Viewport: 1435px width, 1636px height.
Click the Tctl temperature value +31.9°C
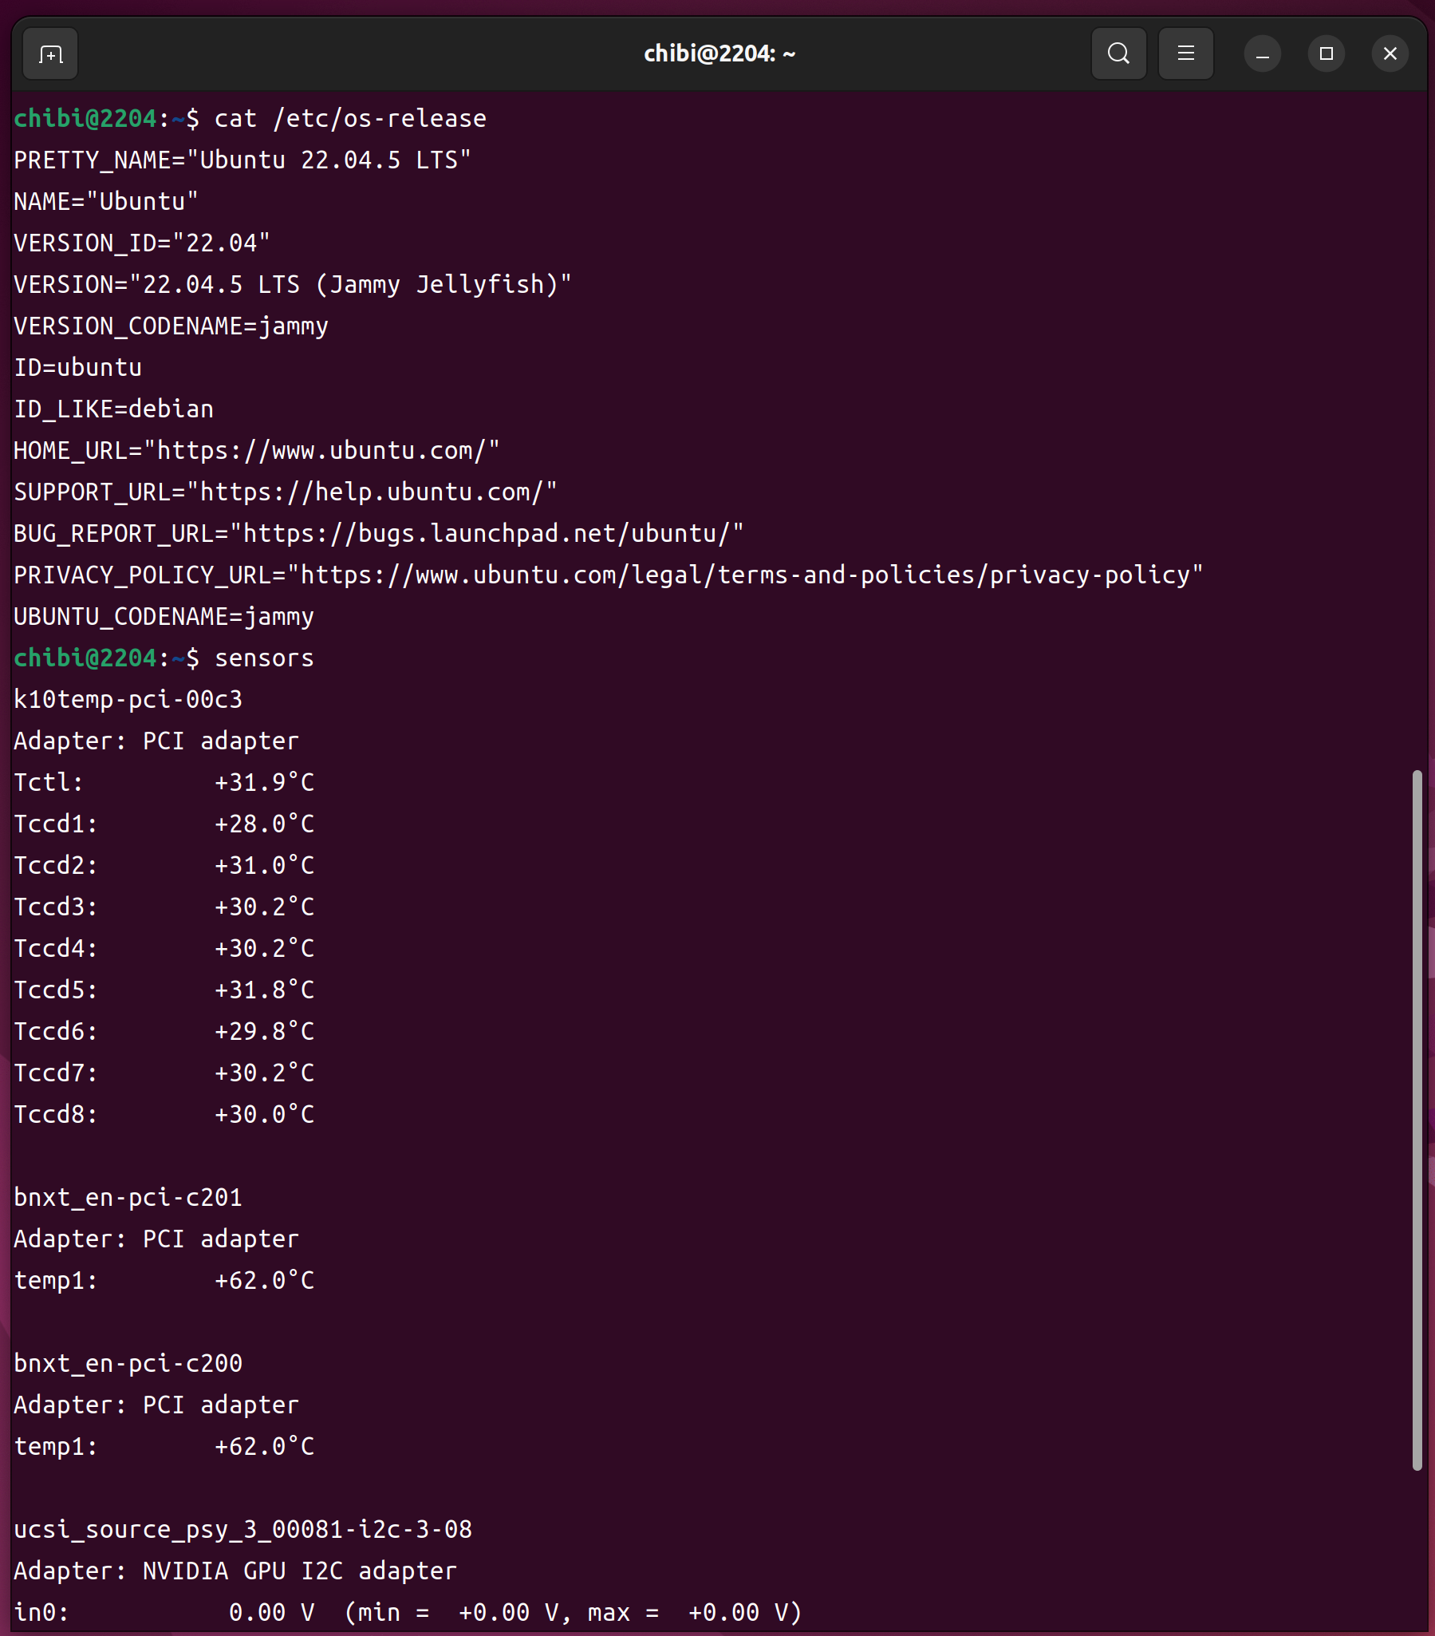(x=264, y=783)
